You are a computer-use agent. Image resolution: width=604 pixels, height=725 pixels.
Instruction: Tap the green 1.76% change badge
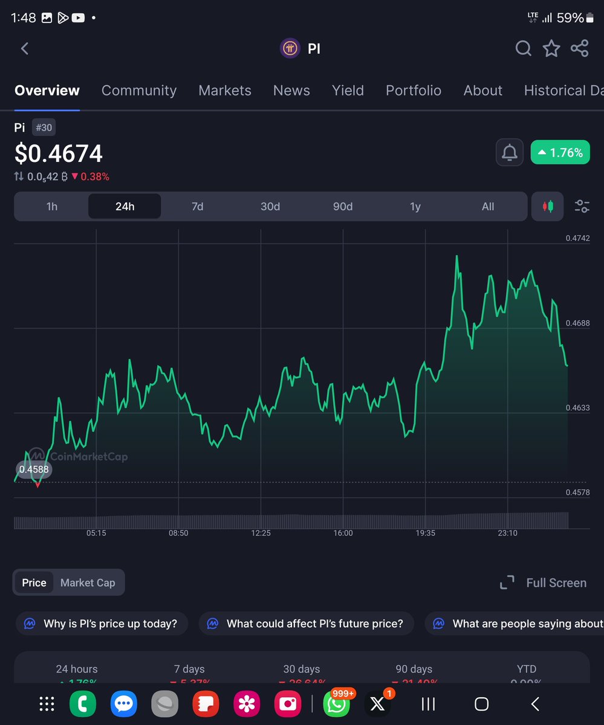560,153
